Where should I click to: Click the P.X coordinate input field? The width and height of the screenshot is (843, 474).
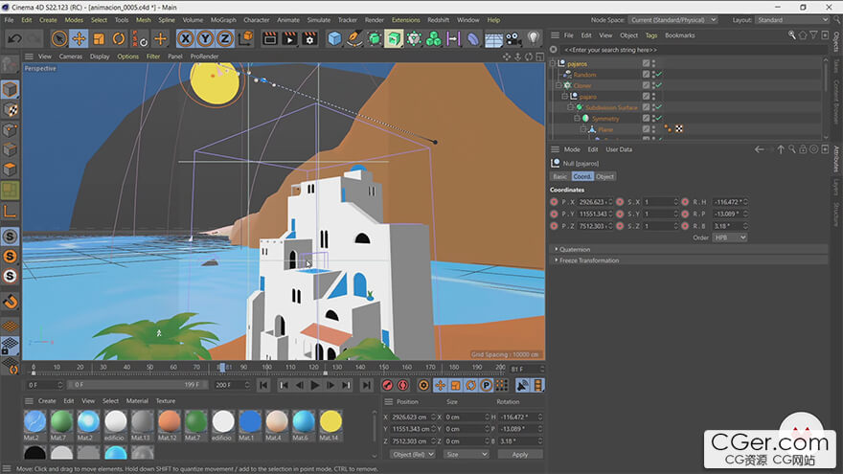[x=593, y=202]
